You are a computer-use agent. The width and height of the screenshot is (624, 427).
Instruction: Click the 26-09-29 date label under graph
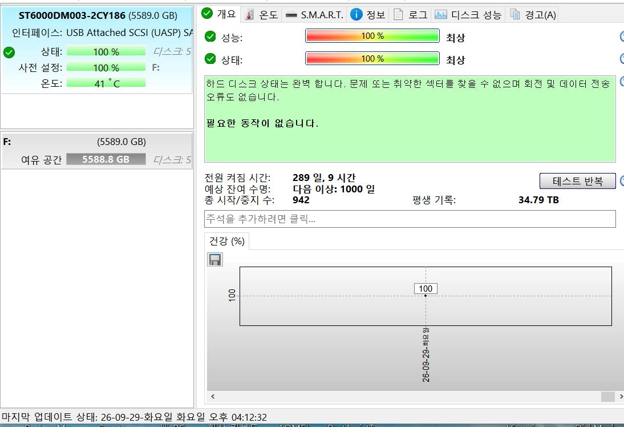[426, 355]
